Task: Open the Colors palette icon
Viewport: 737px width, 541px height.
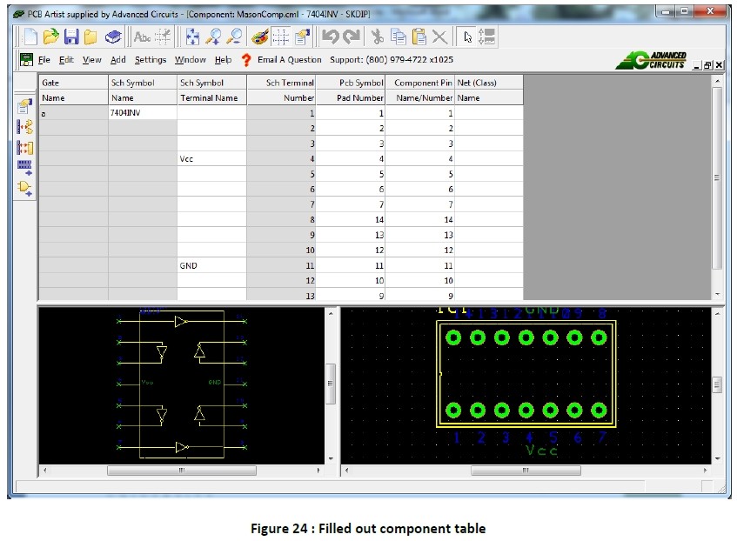Action: click(259, 37)
